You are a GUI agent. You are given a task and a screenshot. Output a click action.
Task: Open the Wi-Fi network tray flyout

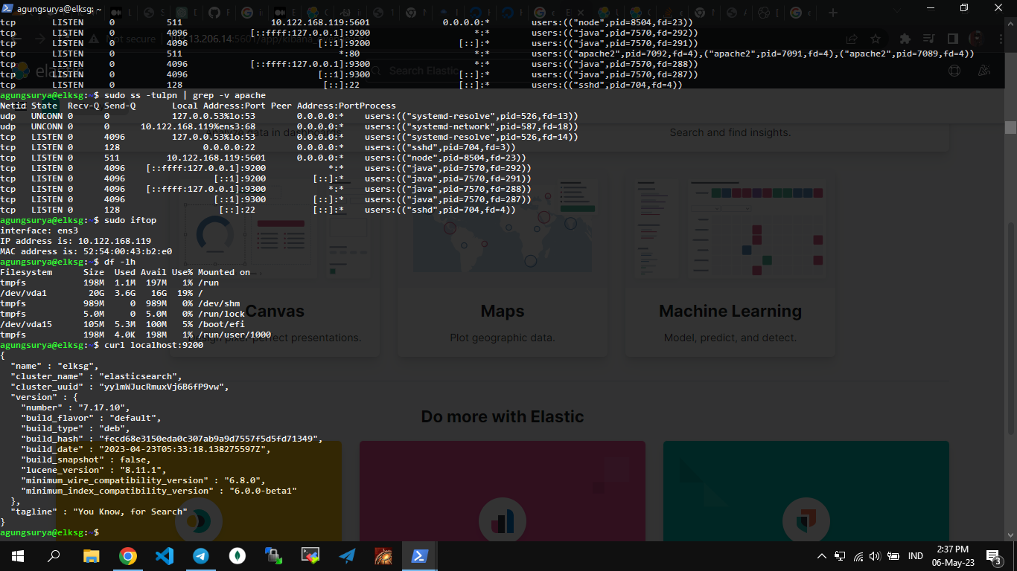coord(858,556)
